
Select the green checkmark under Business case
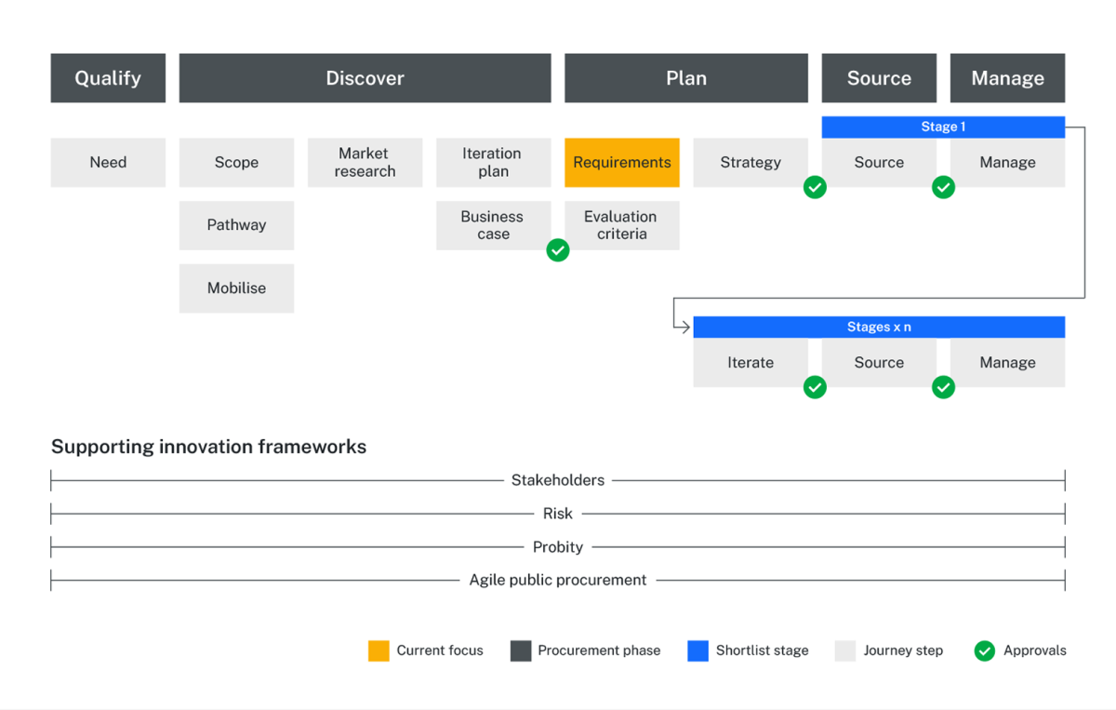click(558, 250)
